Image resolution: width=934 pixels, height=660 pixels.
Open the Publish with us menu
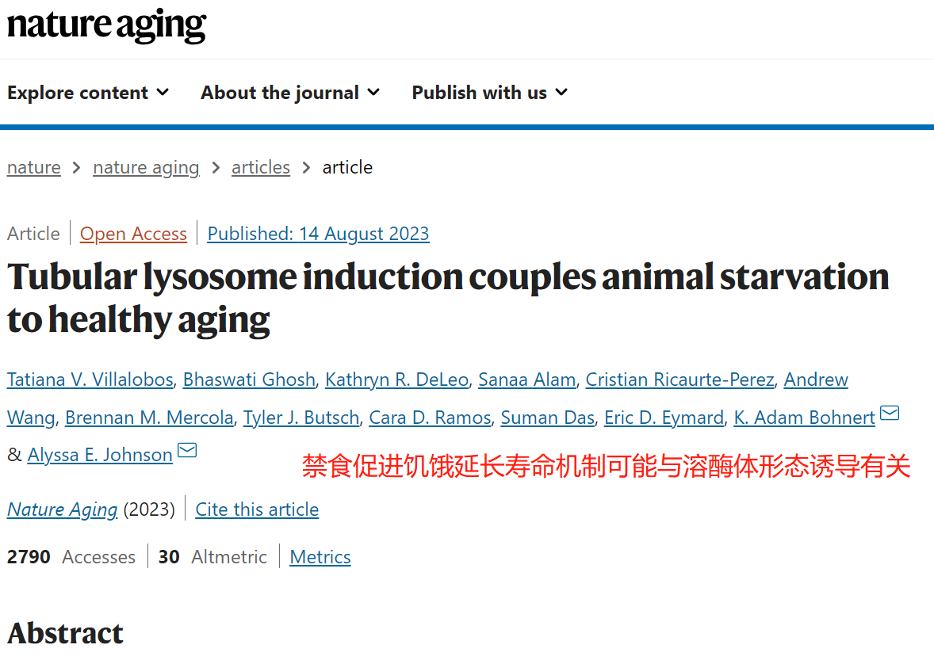[490, 93]
